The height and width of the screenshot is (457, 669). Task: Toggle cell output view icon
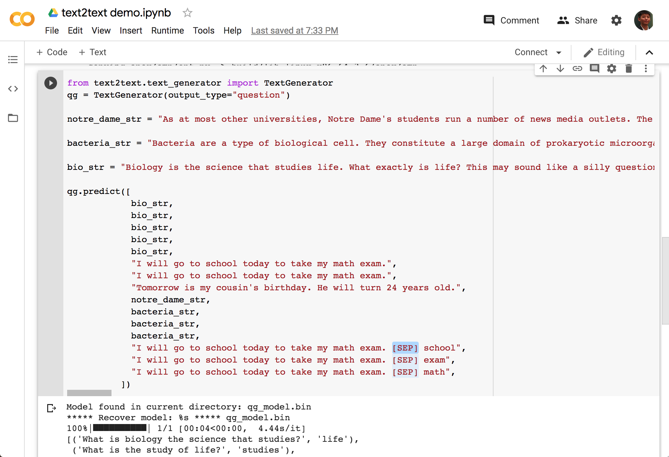pyautogui.click(x=51, y=408)
